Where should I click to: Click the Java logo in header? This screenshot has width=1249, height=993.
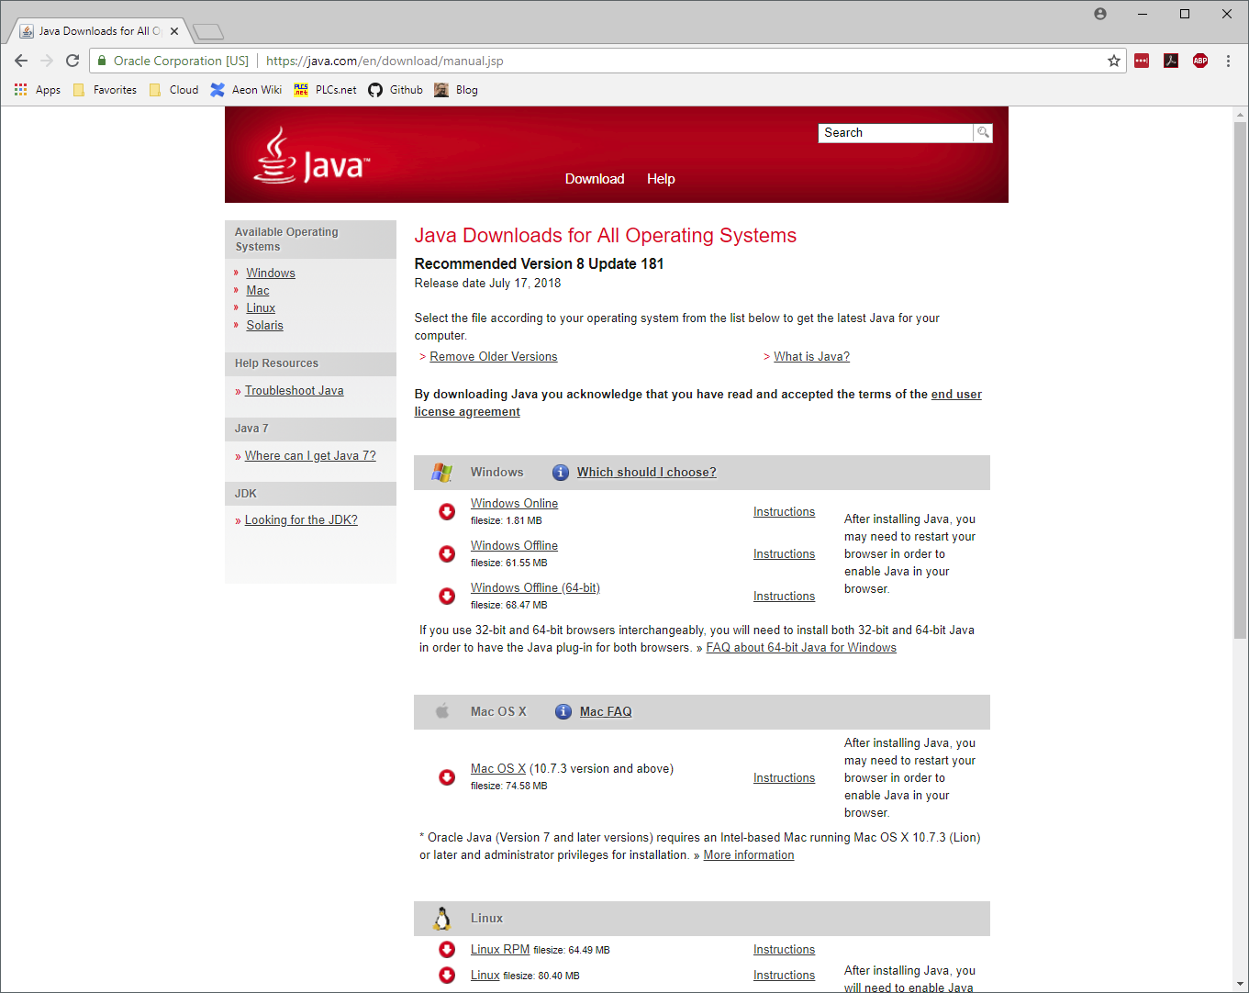point(311,155)
